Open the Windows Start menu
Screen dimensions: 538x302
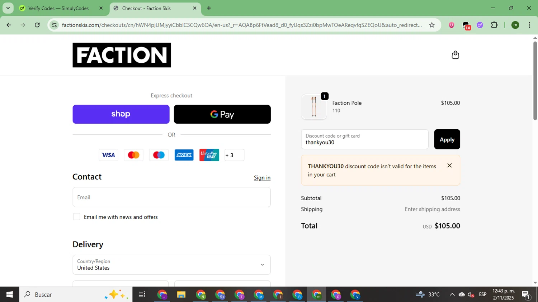(10, 294)
